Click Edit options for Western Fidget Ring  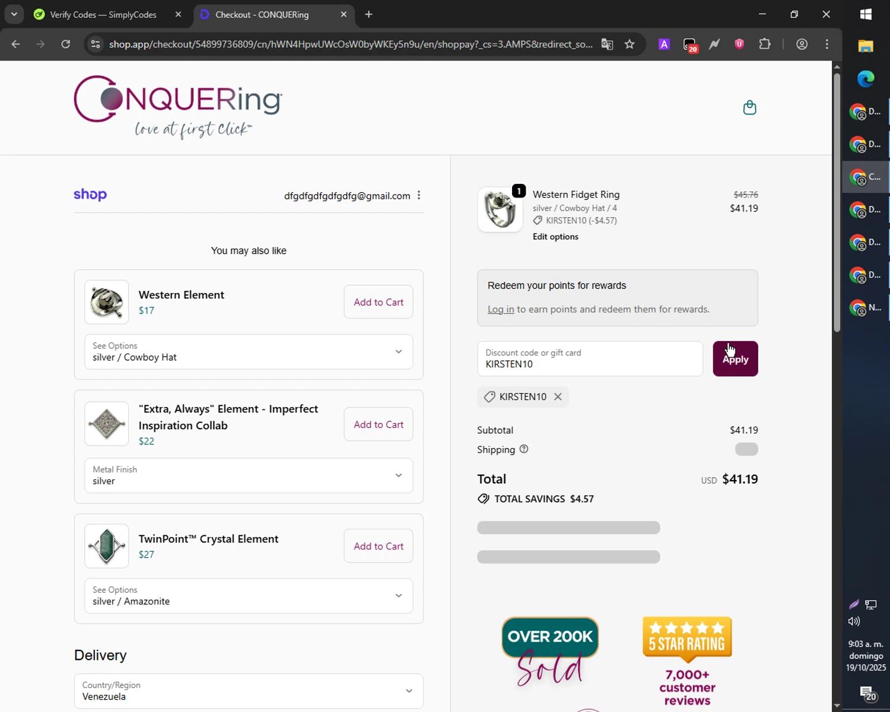[555, 236]
